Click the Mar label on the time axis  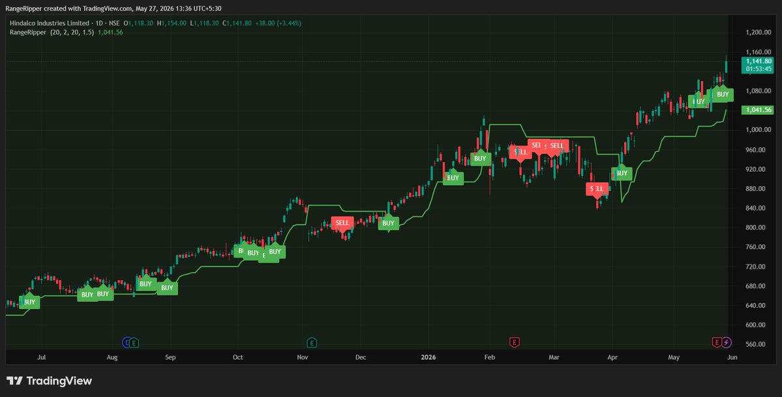pyautogui.click(x=554, y=357)
